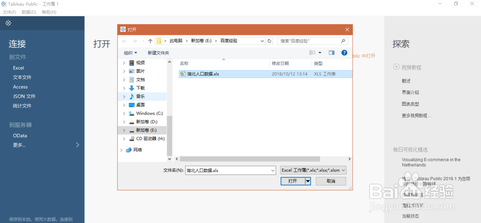Click the 文件名 input field
The image size is (481, 223).
pos(228,170)
